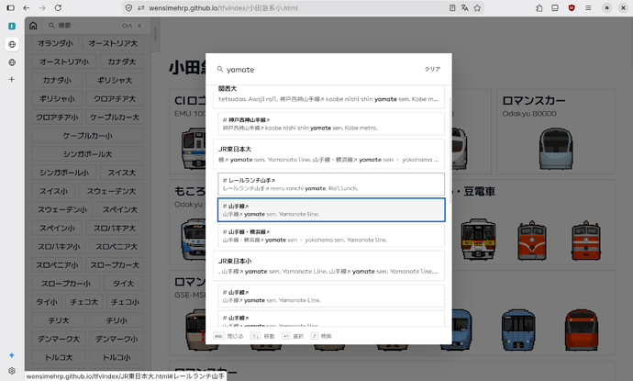Open the スペイン小 sidebar button
Image resolution: width=633 pixels, height=381 pixels.
(57, 229)
